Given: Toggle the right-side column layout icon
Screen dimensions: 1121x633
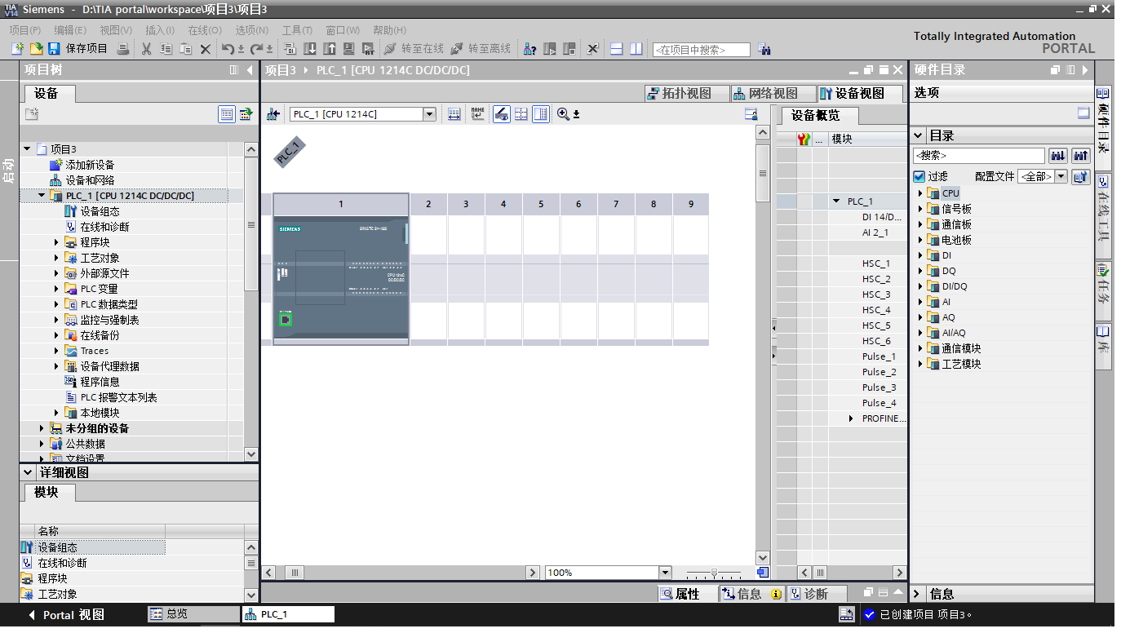Looking at the screenshot, I should tap(541, 114).
